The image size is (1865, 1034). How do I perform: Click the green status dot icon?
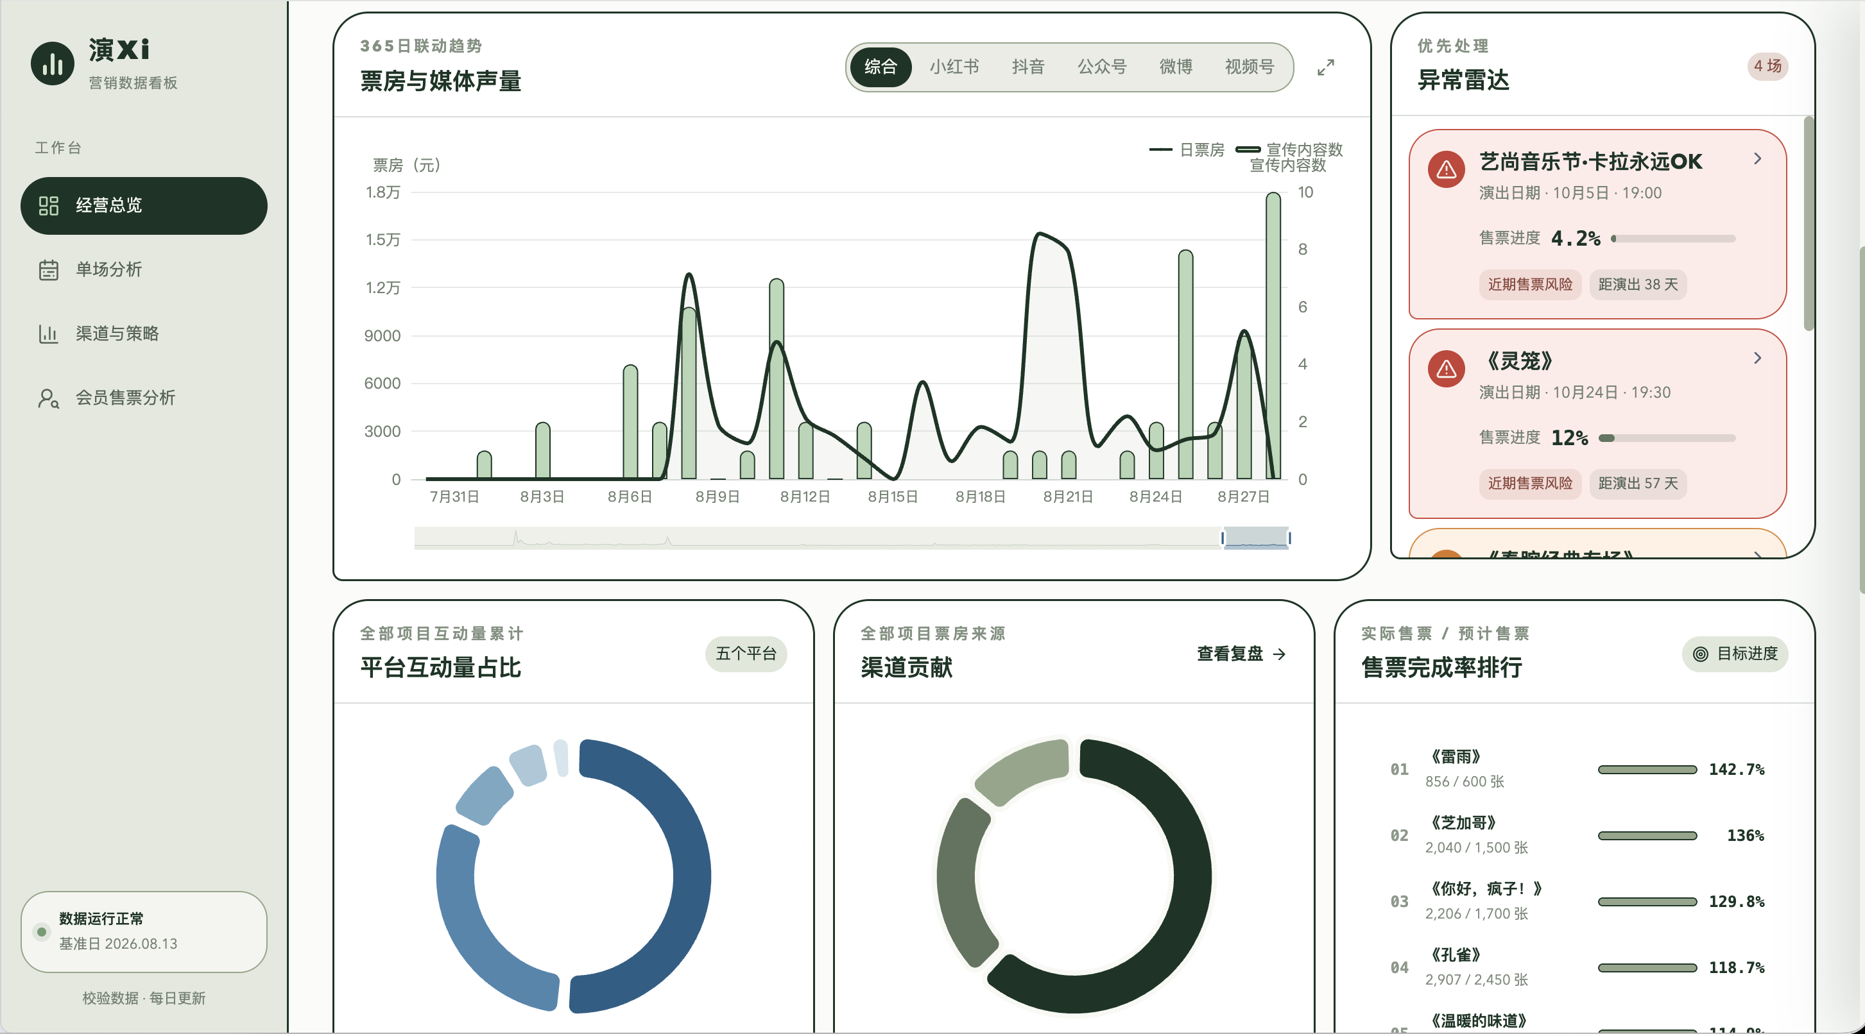41,932
